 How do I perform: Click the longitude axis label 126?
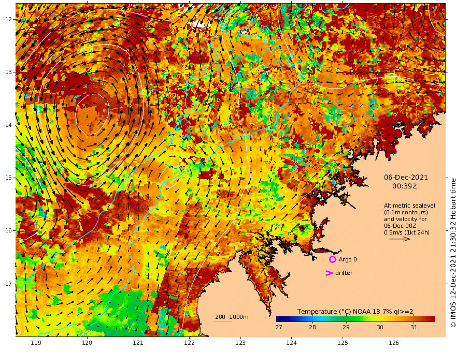click(394, 343)
